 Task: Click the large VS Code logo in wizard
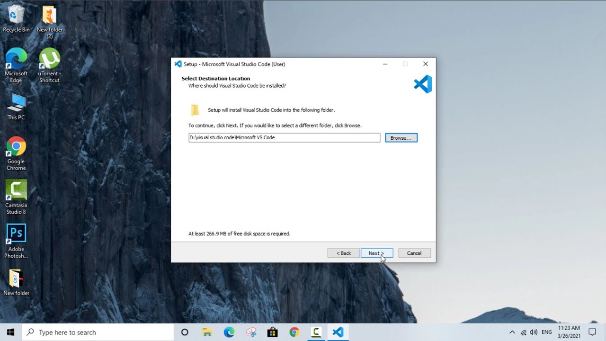pos(423,84)
